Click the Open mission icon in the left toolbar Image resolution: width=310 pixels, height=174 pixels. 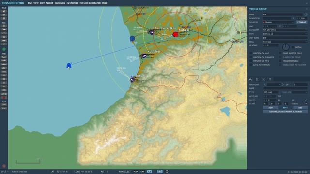pyautogui.click(x=4, y=15)
